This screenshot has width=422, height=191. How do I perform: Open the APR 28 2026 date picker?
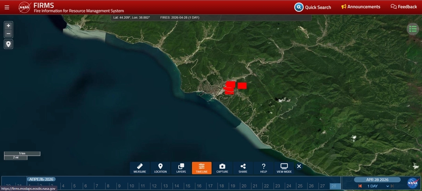377,180
